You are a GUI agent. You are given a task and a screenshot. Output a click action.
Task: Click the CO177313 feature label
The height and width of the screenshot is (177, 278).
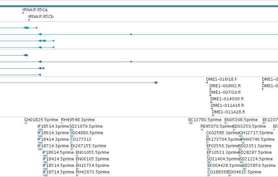pos(81,139)
